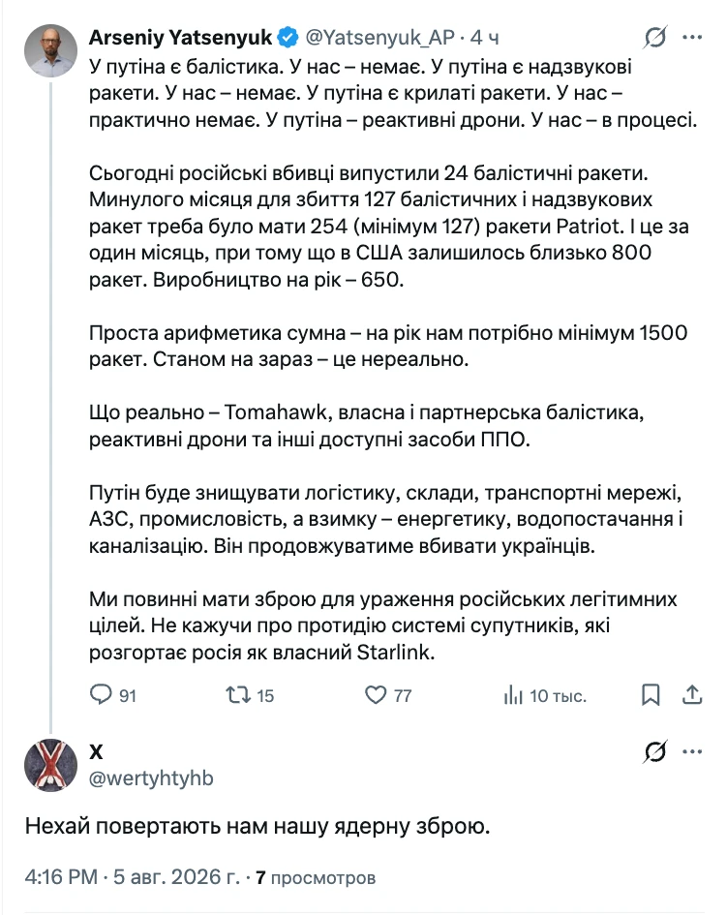Open Grok icon on Yatsenyuk's post

click(655, 38)
